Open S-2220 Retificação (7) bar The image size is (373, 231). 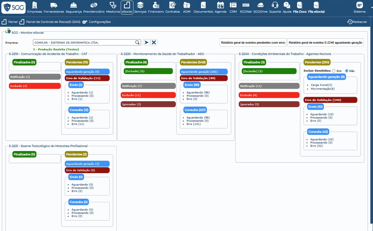[x=148, y=86]
